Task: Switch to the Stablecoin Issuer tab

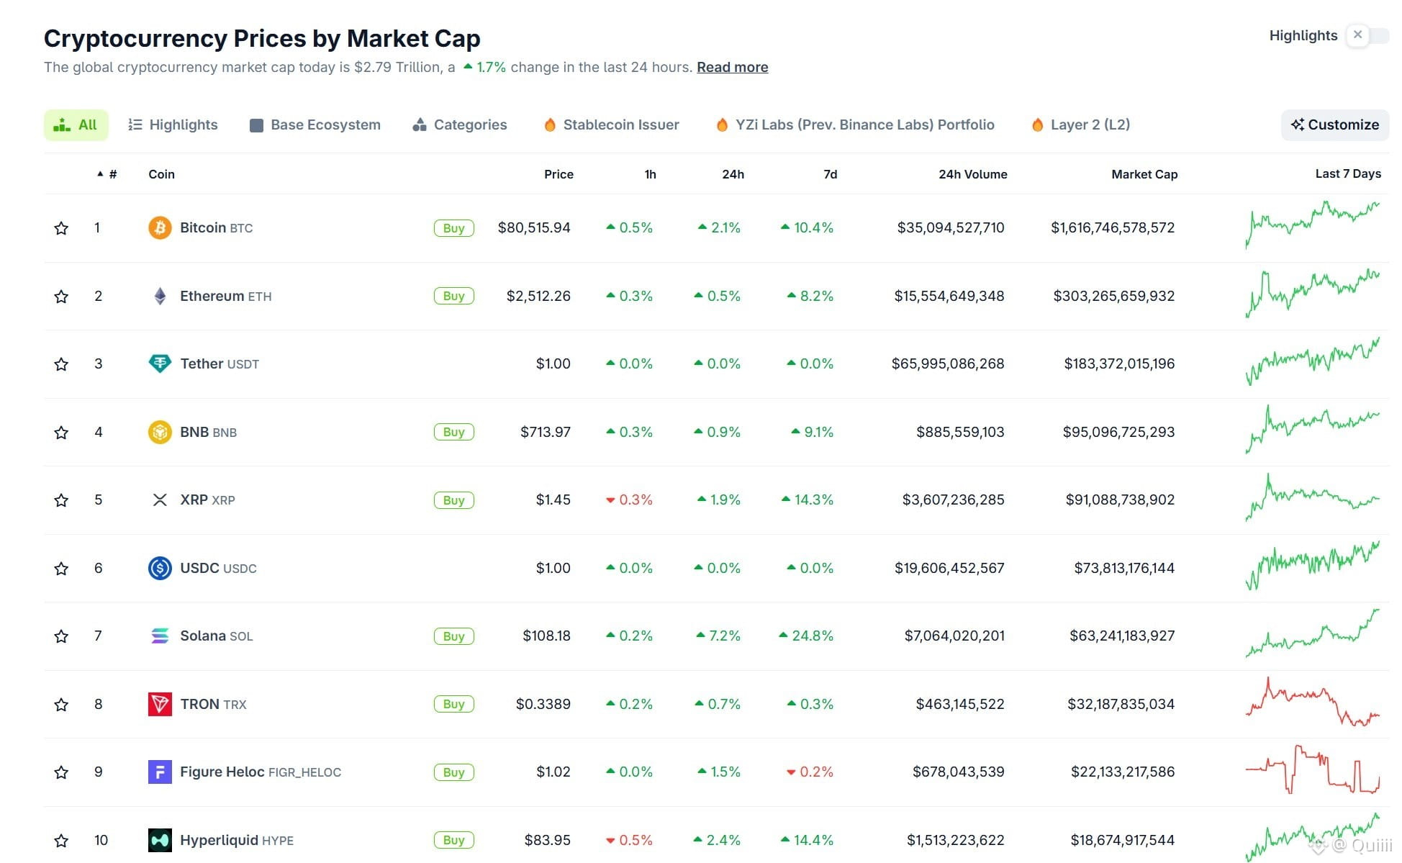Action: pos(611,125)
